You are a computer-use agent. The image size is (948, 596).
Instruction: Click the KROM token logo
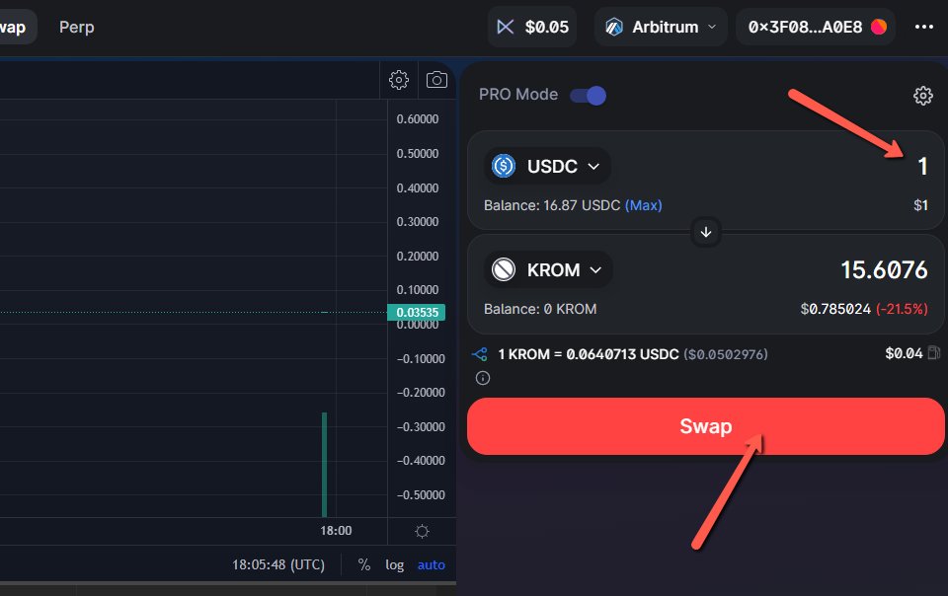(503, 270)
